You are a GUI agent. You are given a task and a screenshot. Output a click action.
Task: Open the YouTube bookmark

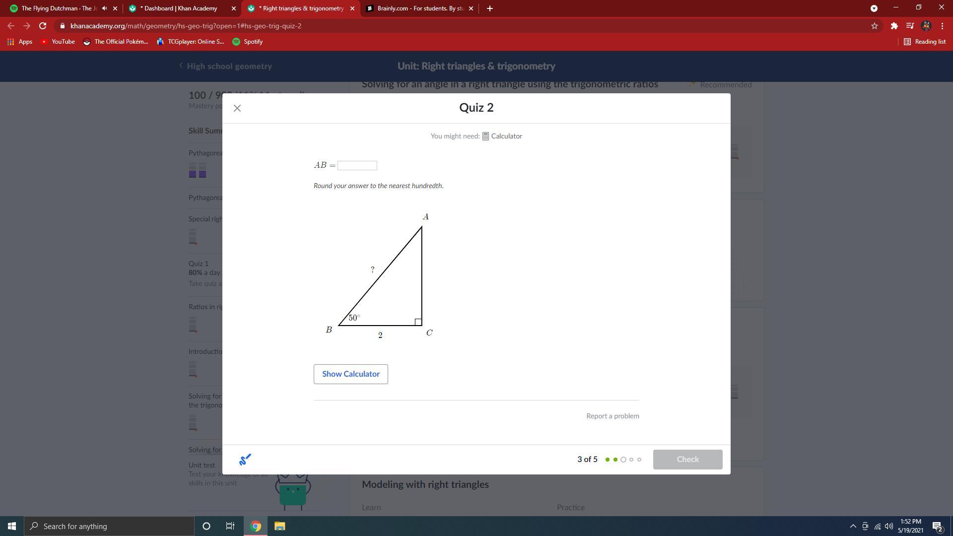pos(58,42)
